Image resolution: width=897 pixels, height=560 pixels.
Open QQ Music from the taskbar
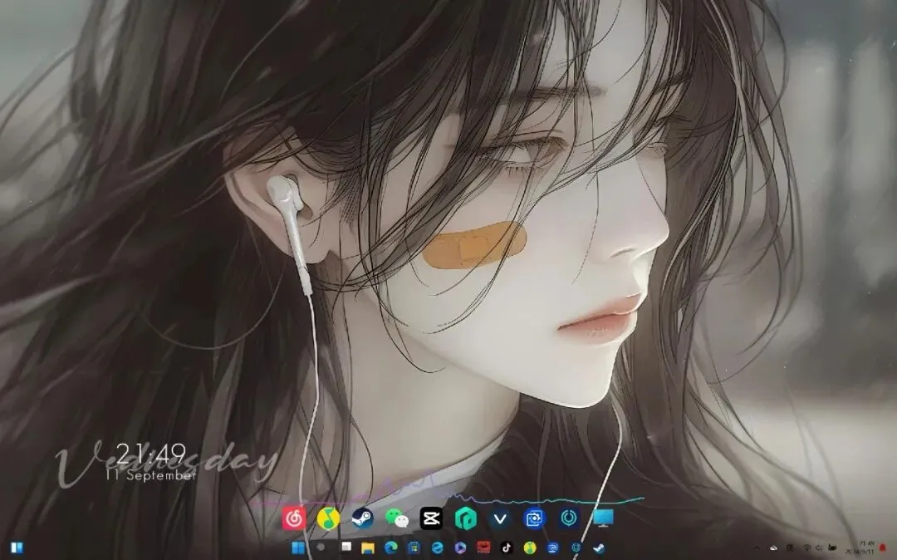coord(530,548)
